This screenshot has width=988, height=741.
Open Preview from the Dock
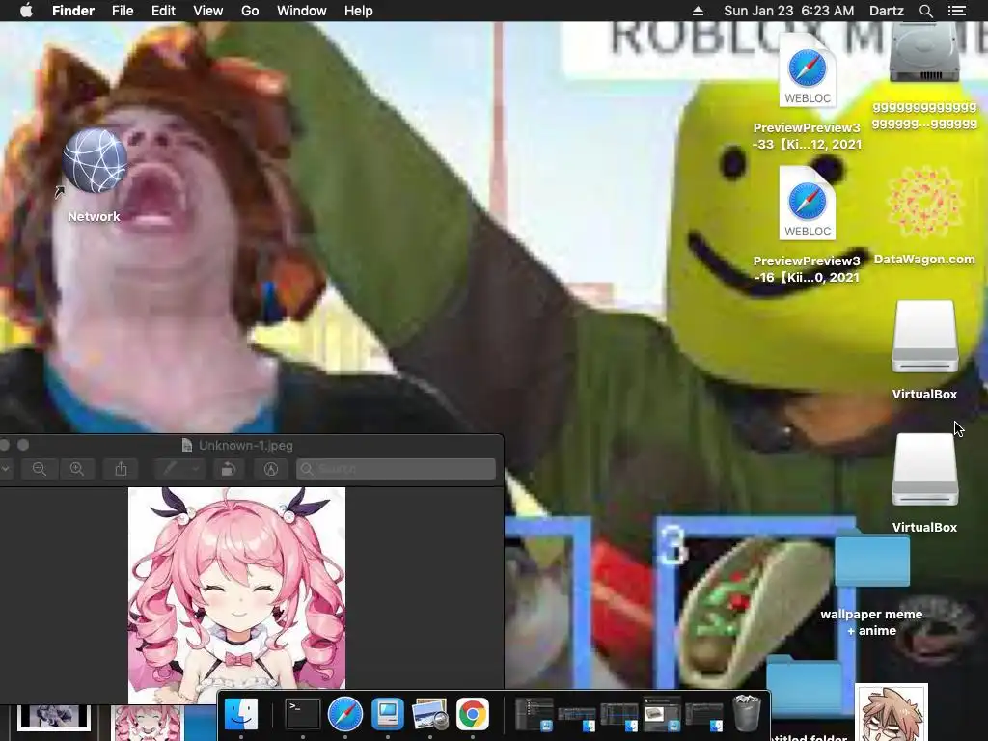tap(429, 715)
